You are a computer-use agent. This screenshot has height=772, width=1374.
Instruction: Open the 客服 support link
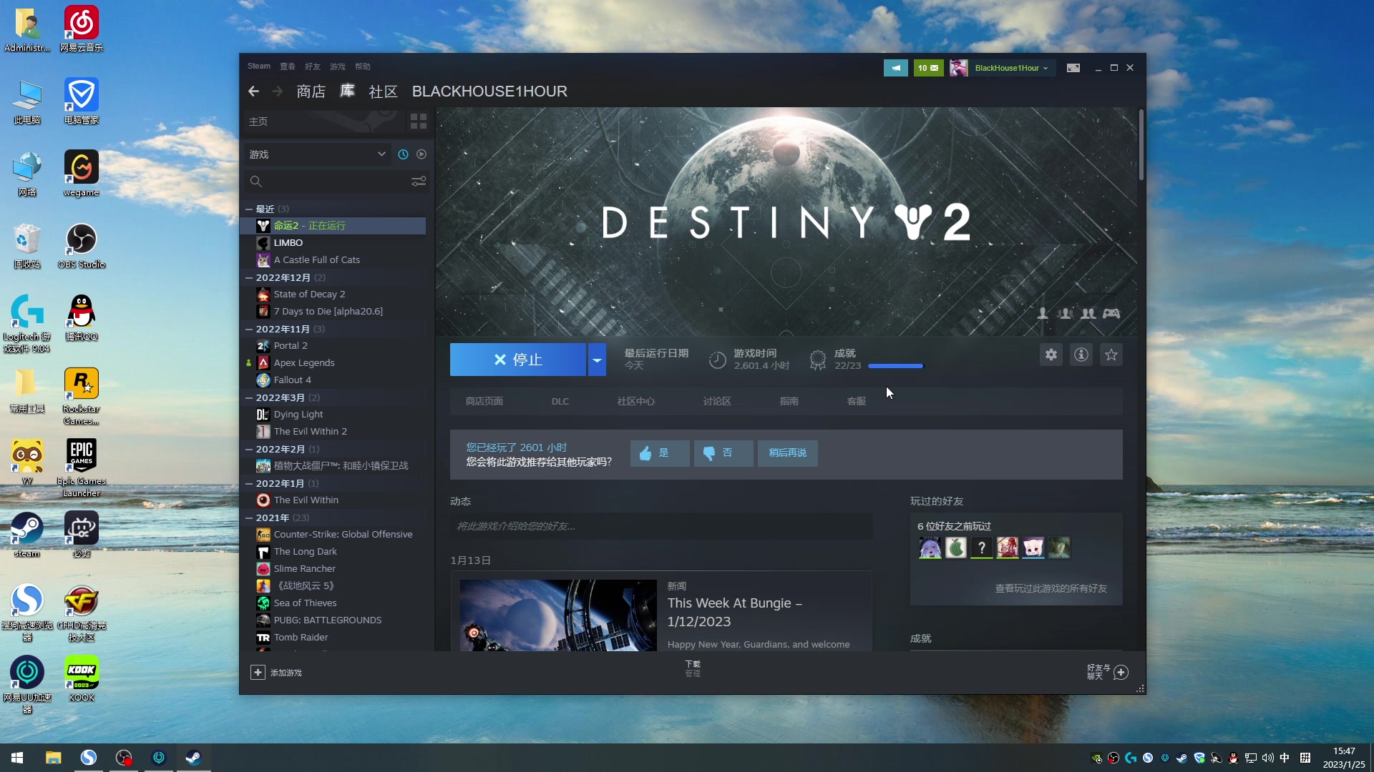point(857,402)
